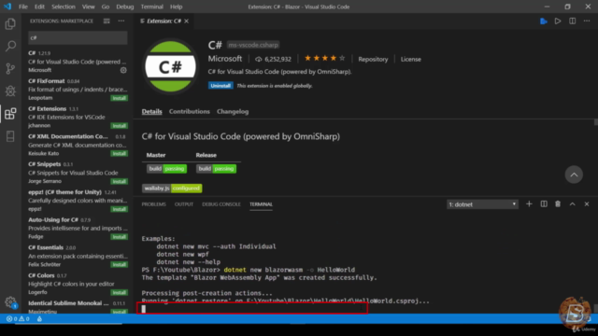
Task: Install eppz! C# theme for Unity
Action: (120, 209)
